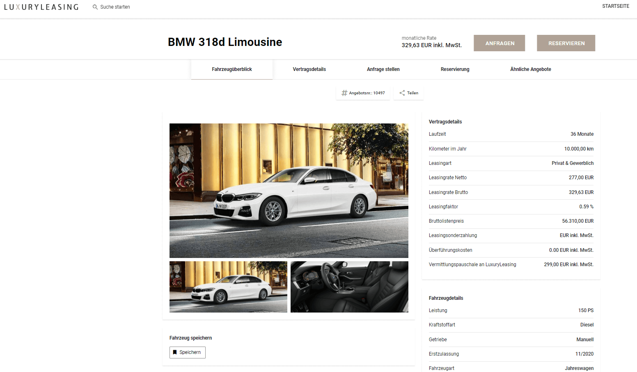Click the Kraftstoffart Diesel value

pyautogui.click(x=587, y=325)
